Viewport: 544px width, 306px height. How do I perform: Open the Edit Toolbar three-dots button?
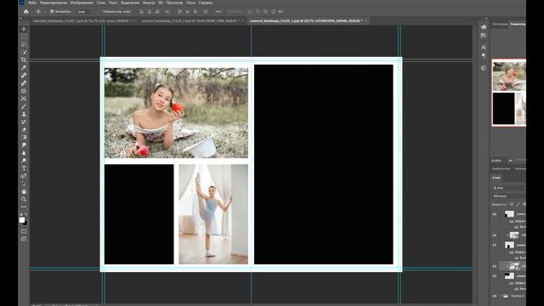click(24, 207)
